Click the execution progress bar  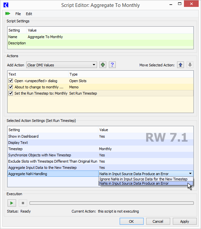pyautogui.click(x=111, y=203)
